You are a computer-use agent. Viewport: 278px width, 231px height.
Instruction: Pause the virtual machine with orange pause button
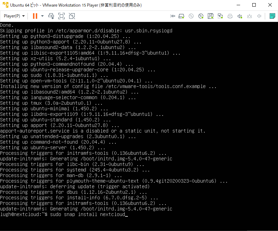(35, 16)
